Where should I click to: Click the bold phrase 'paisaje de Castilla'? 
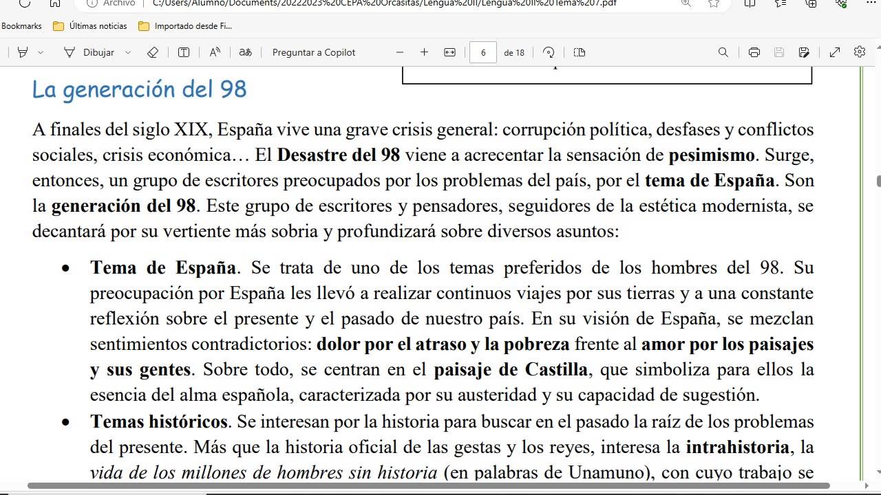[x=511, y=369]
